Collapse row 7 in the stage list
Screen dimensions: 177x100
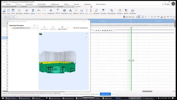pos(4,47)
